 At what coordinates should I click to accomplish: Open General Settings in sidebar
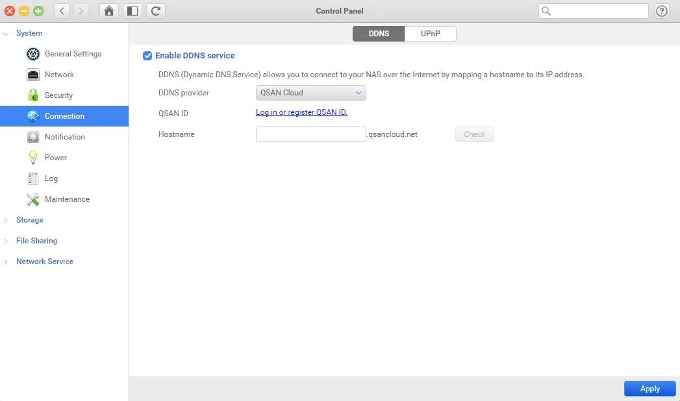64,54
